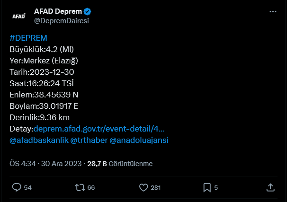Viewport: 287px width, 202px height.
Task: Like the tweet with heart icon
Action: coord(143,187)
